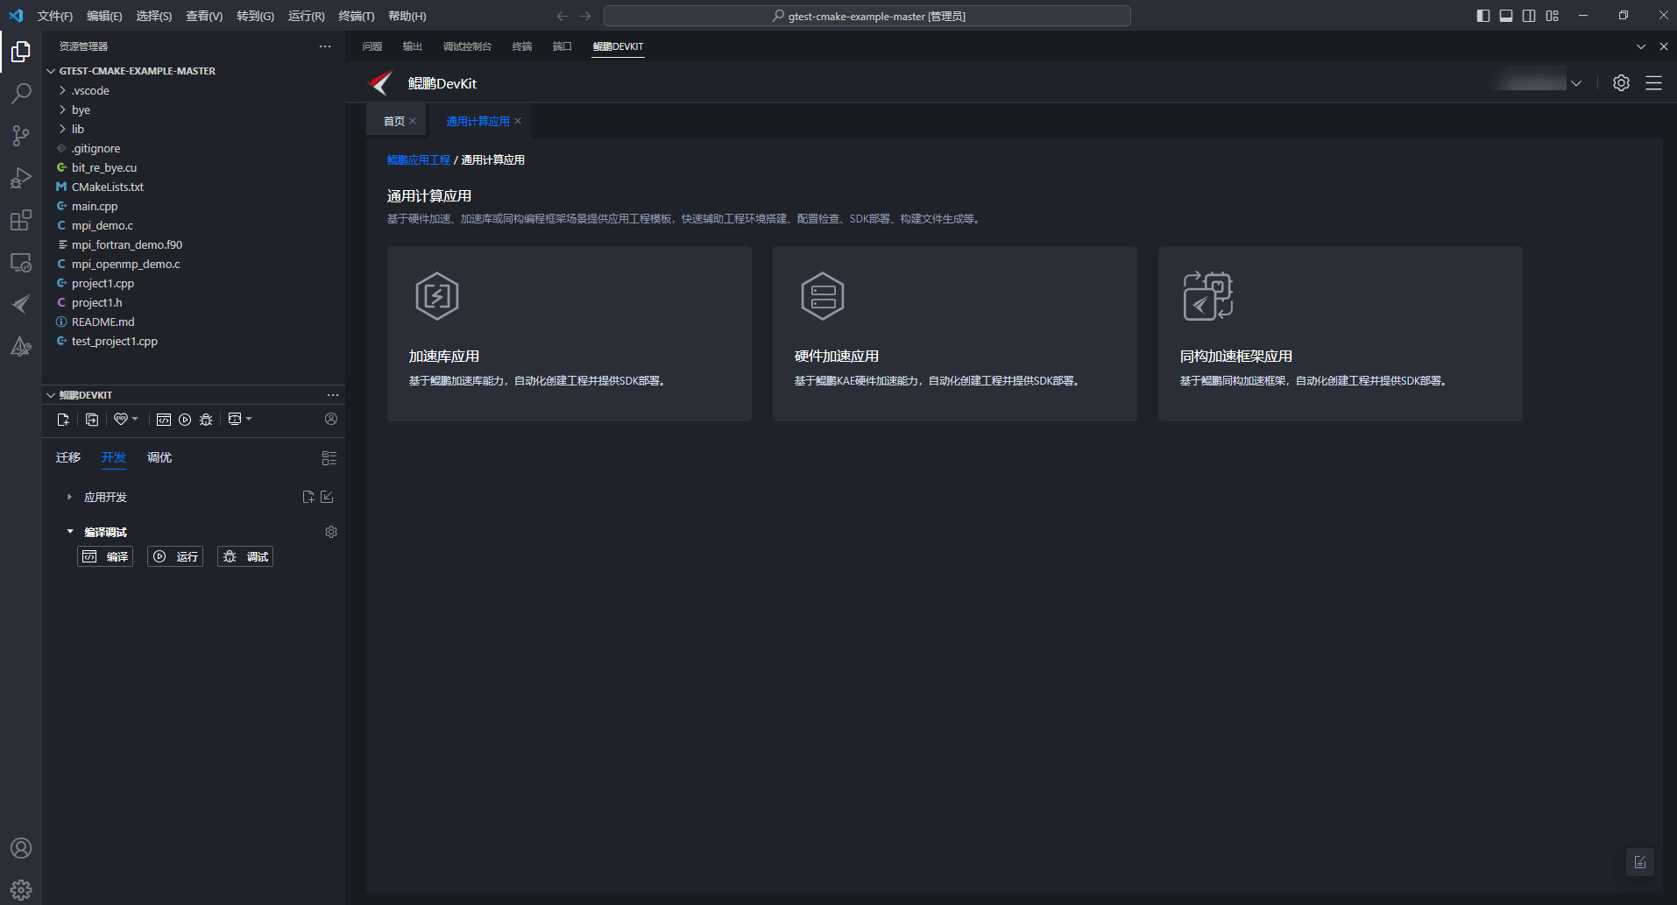This screenshot has width=1677, height=905.
Task: Open the Kunpeng DevKit activity bar icon
Action: click(21, 304)
